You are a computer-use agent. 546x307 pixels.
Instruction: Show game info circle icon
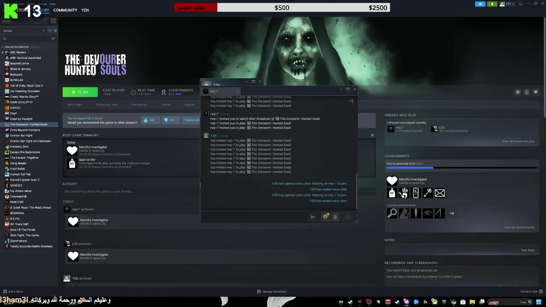click(527, 92)
